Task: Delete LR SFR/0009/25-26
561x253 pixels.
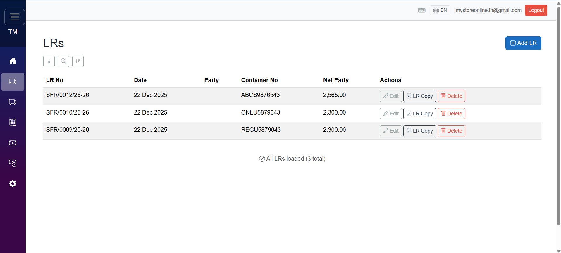Action: tap(451, 131)
